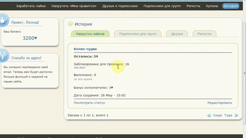Click the 'что это?' help link
The image size is (246, 138).
80,67
